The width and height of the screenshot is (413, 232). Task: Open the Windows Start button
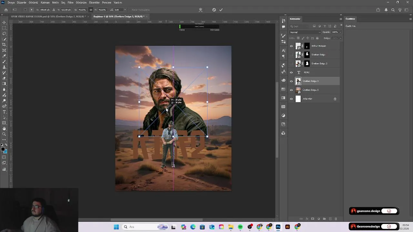(116, 227)
